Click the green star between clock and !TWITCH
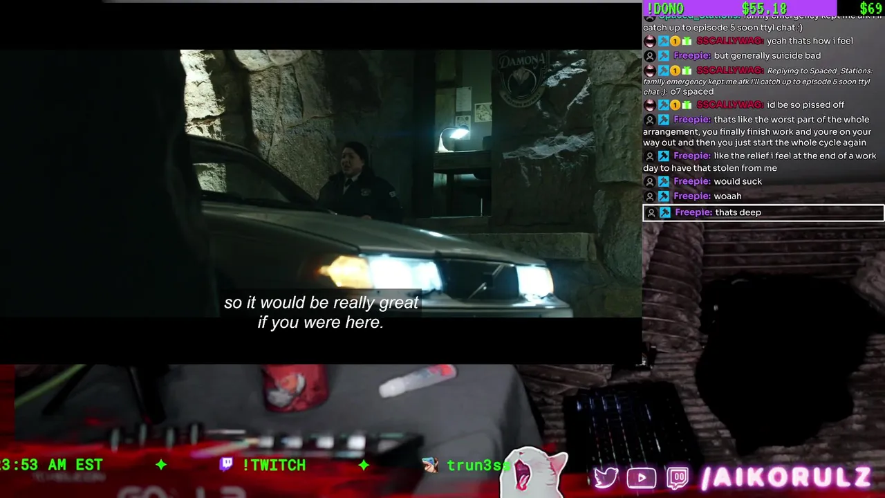Screen dimensions: 885x498 161,465
